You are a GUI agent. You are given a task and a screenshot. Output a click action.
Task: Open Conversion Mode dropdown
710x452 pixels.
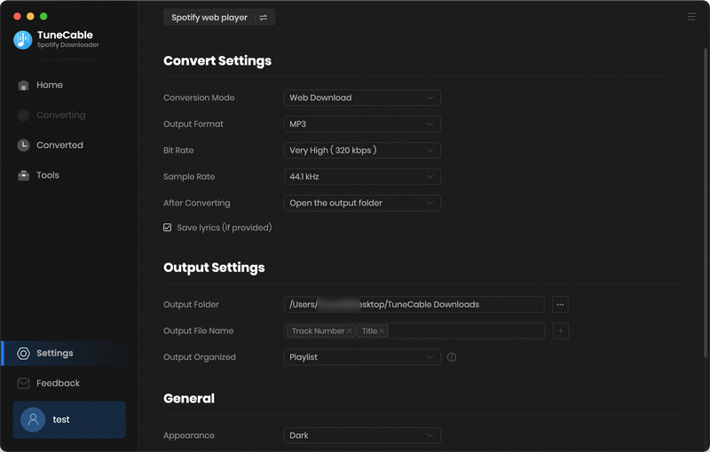(x=362, y=97)
